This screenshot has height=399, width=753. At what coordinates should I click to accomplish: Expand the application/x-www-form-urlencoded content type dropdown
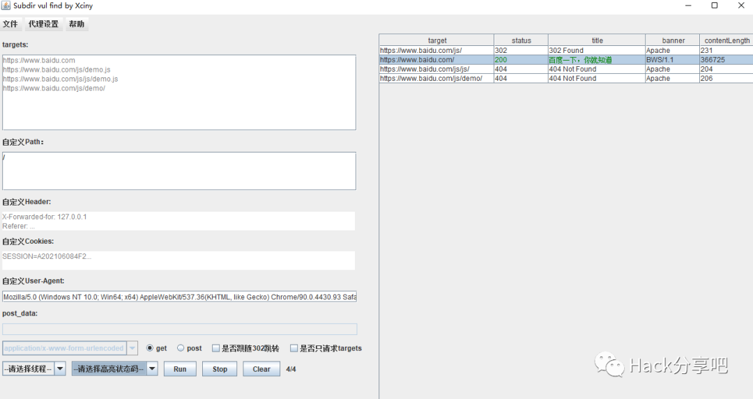[x=132, y=348]
